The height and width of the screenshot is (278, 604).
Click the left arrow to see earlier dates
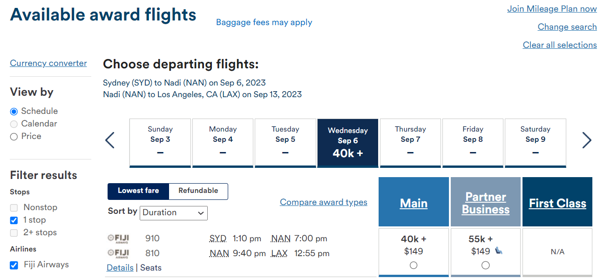click(x=110, y=140)
